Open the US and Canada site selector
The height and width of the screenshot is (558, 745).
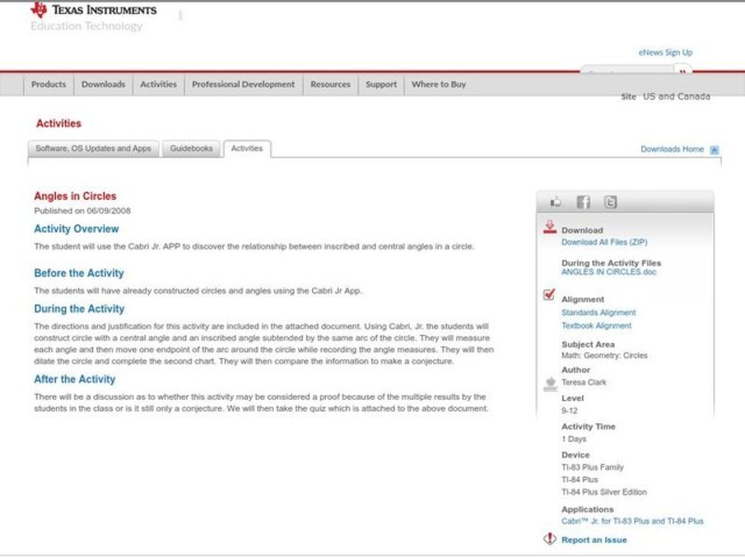click(x=676, y=97)
